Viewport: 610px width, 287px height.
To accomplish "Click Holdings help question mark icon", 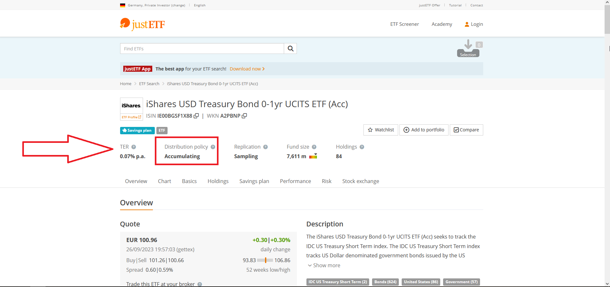I will 362,147.
